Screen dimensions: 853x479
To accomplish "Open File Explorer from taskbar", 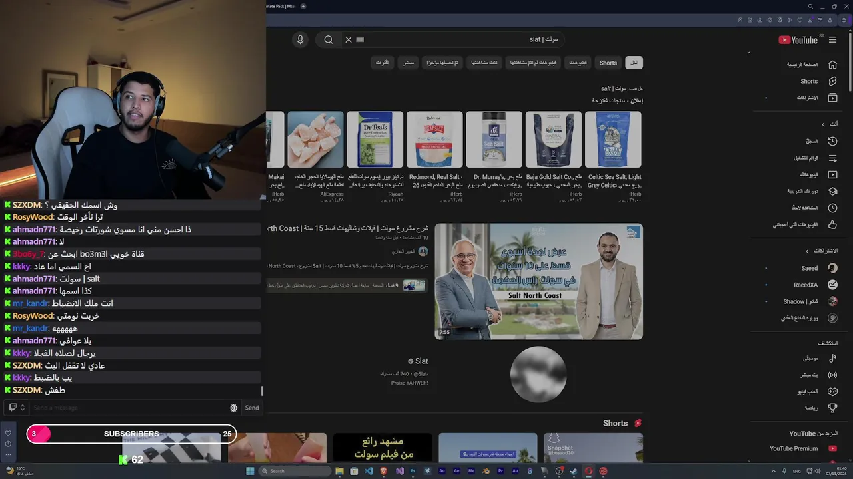I will pos(339,471).
